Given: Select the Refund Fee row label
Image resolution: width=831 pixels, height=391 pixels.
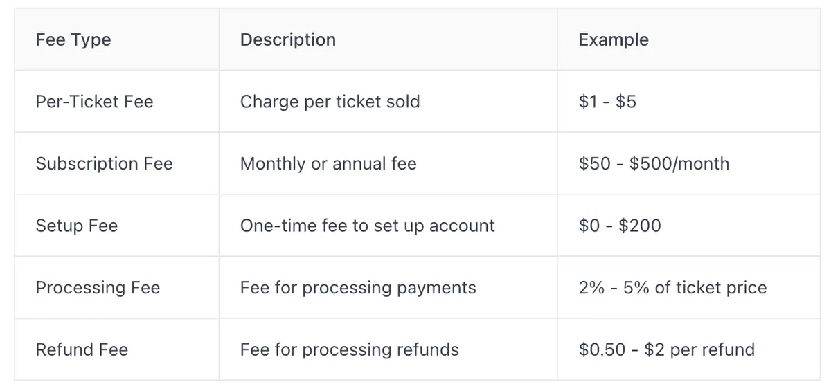Looking at the screenshot, I should tap(82, 350).
